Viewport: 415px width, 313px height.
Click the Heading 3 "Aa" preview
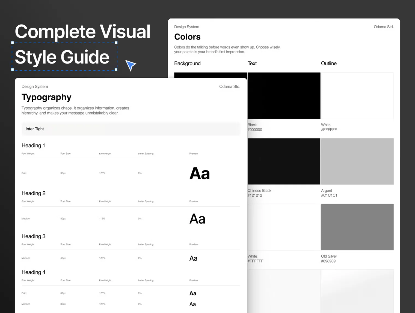click(x=193, y=258)
